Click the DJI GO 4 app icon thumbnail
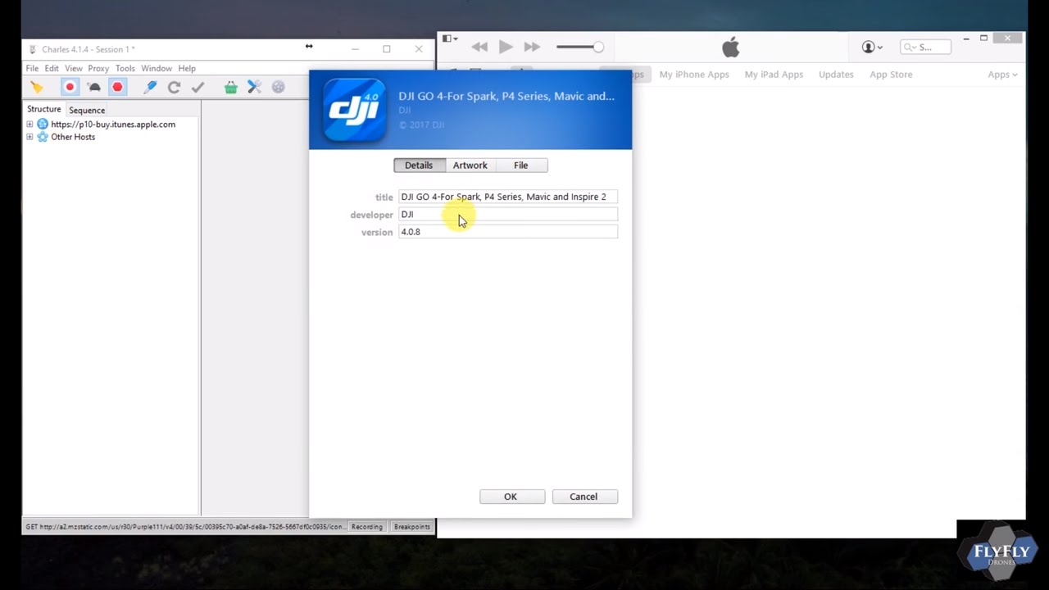The width and height of the screenshot is (1049, 590). (354, 110)
